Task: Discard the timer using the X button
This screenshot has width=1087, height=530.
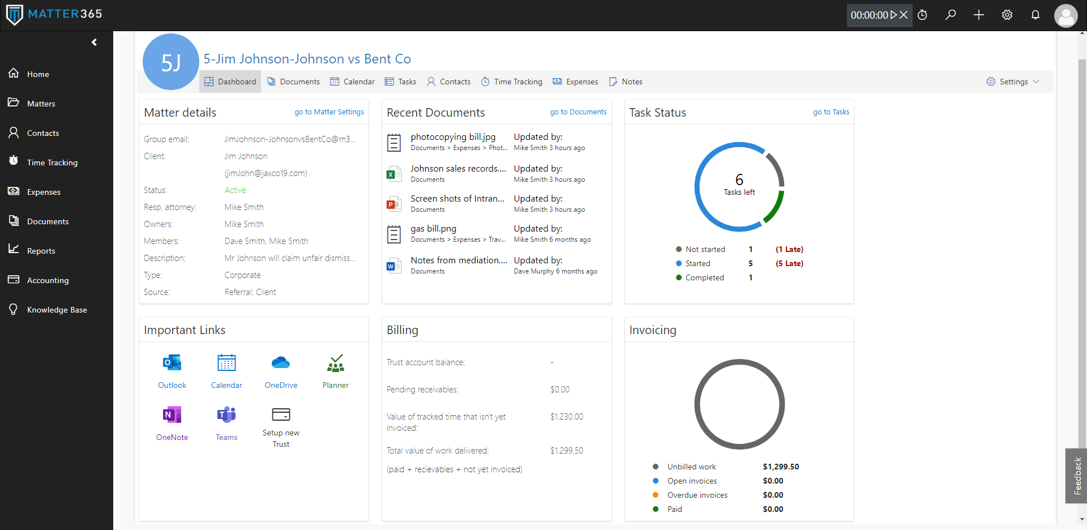Action: click(x=904, y=15)
